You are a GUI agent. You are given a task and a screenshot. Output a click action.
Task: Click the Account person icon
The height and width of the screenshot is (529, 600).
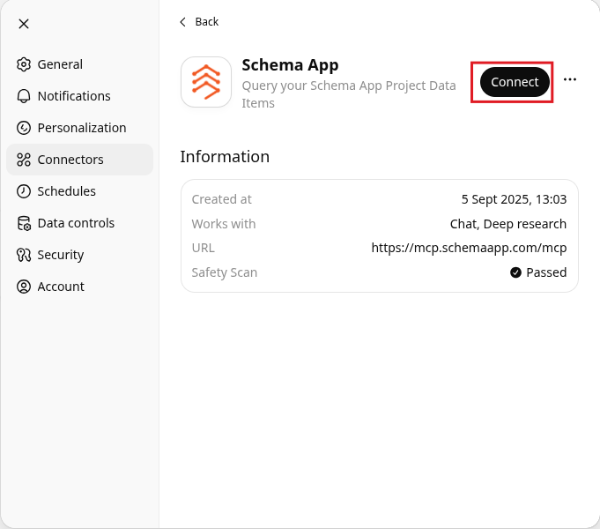click(x=24, y=287)
